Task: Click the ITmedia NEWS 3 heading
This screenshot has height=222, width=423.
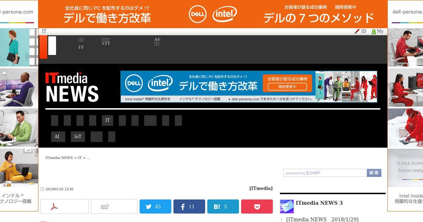Action: [x=319, y=203]
